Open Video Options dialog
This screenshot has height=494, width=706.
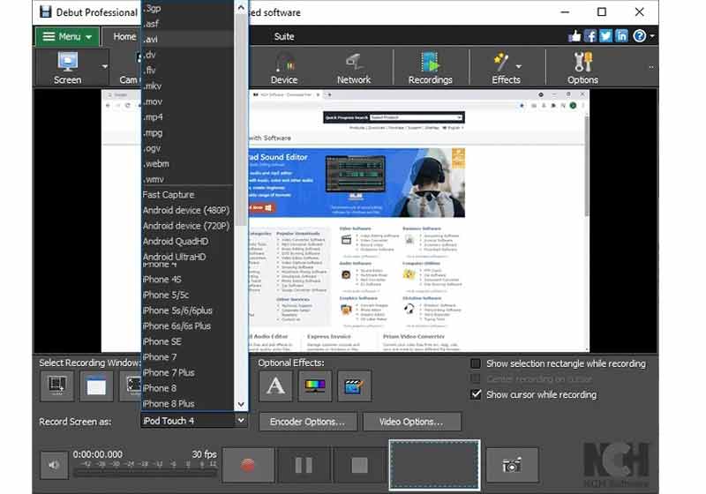[412, 422]
